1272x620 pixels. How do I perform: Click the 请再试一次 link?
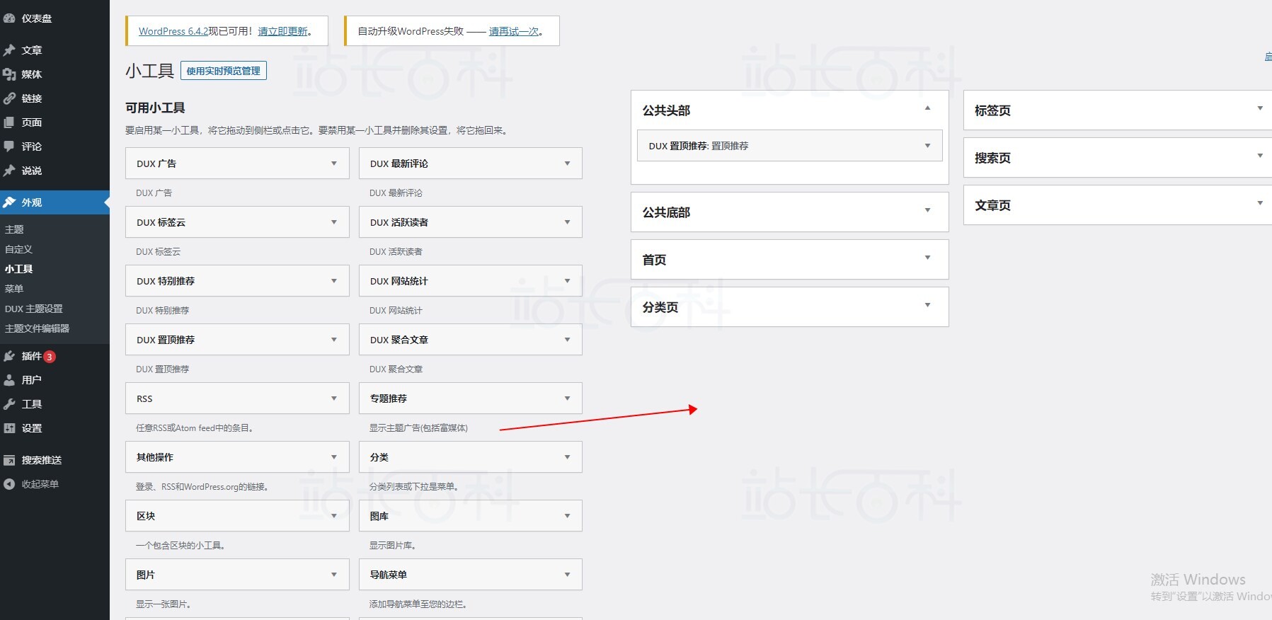pos(514,31)
